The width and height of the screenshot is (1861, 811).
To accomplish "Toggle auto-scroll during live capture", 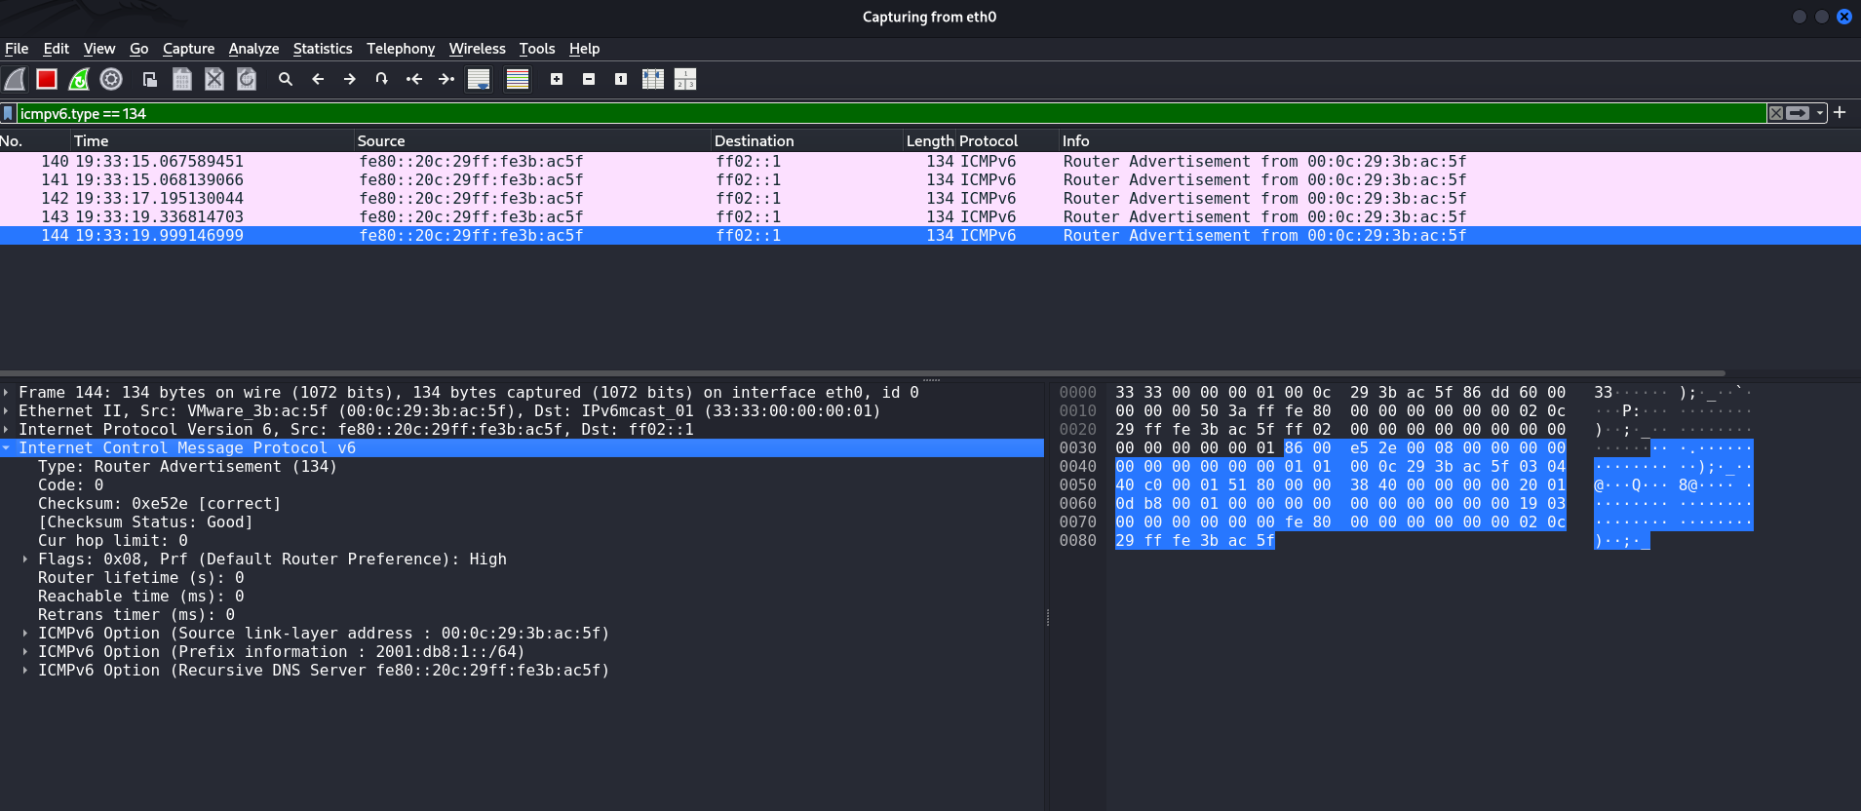I will pyautogui.click(x=479, y=79).
